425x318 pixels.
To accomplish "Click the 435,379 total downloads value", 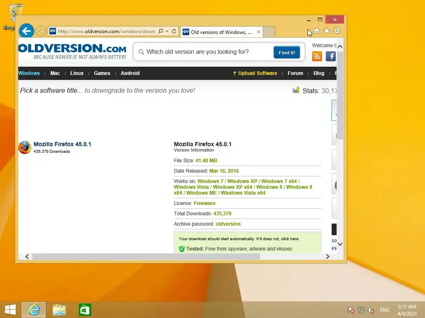I will point(222,214).
